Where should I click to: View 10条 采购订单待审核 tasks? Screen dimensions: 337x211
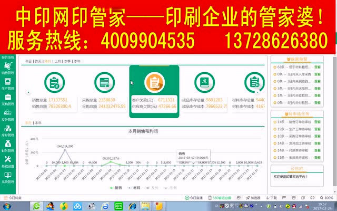tap(318, 136)
